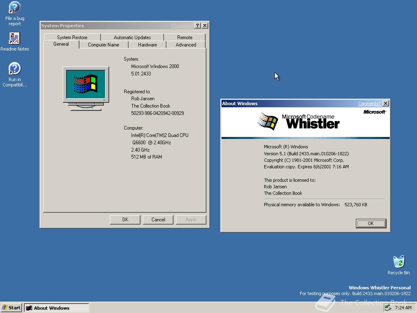Click OK in System Properties
Screen dimensions: 417x313
pos(125,220)
